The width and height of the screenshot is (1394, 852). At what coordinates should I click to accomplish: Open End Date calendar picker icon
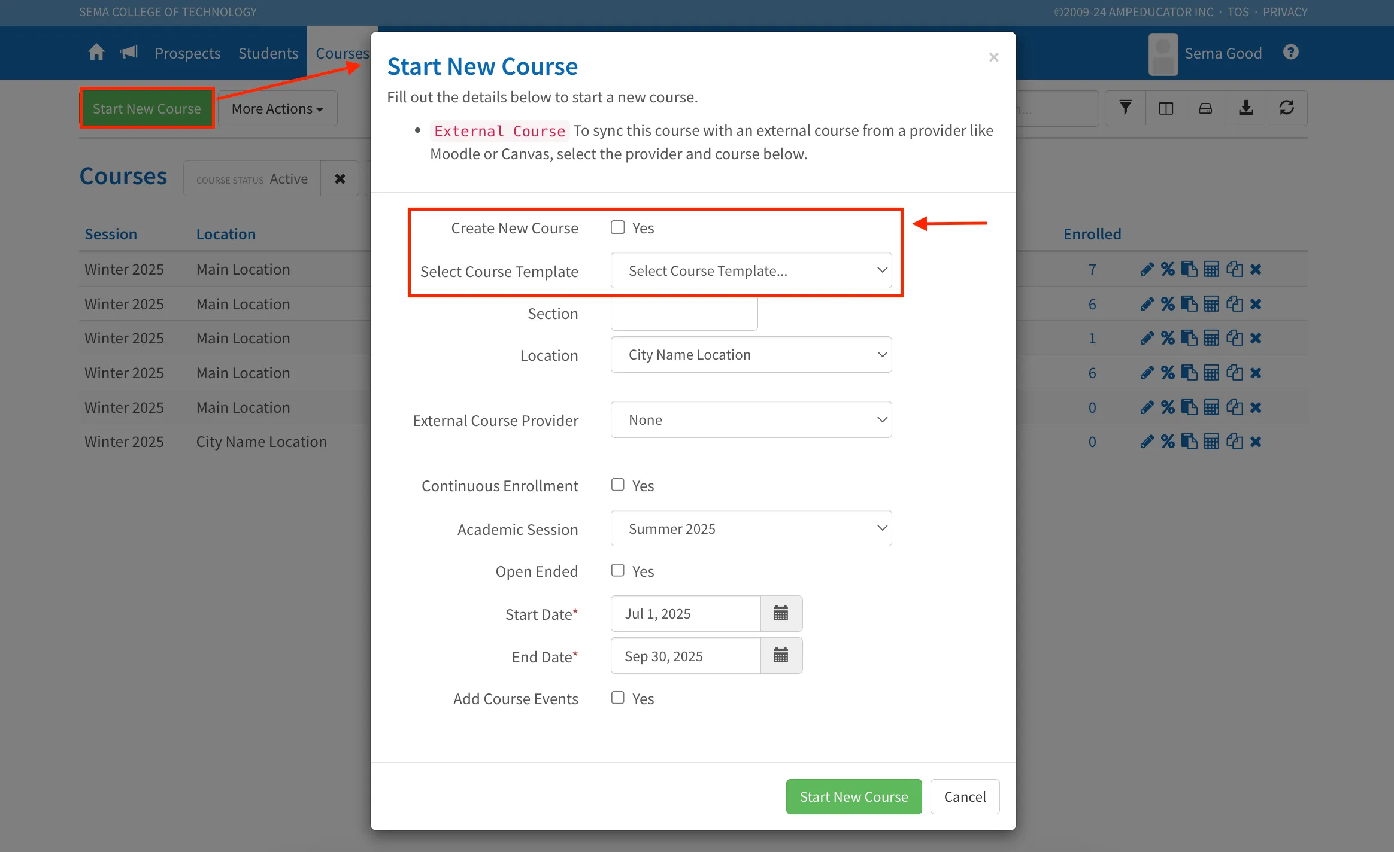point(781,656)
